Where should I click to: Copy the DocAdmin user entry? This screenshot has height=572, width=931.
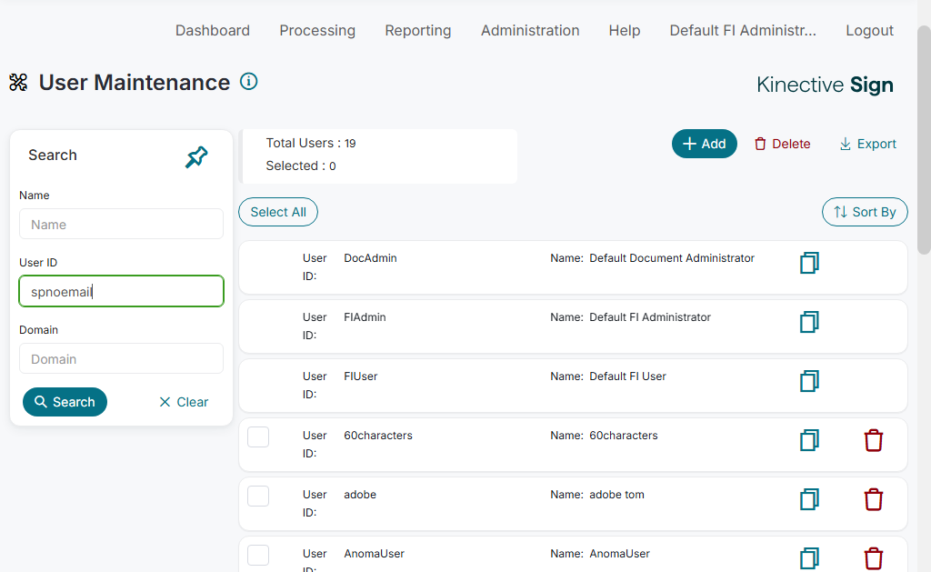(809, 263)
